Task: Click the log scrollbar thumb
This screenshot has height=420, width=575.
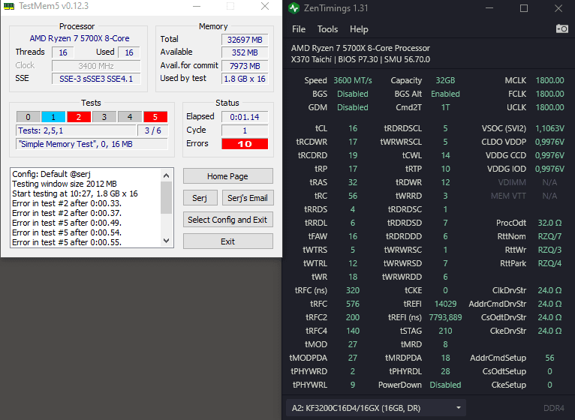Action: point(166,197)
